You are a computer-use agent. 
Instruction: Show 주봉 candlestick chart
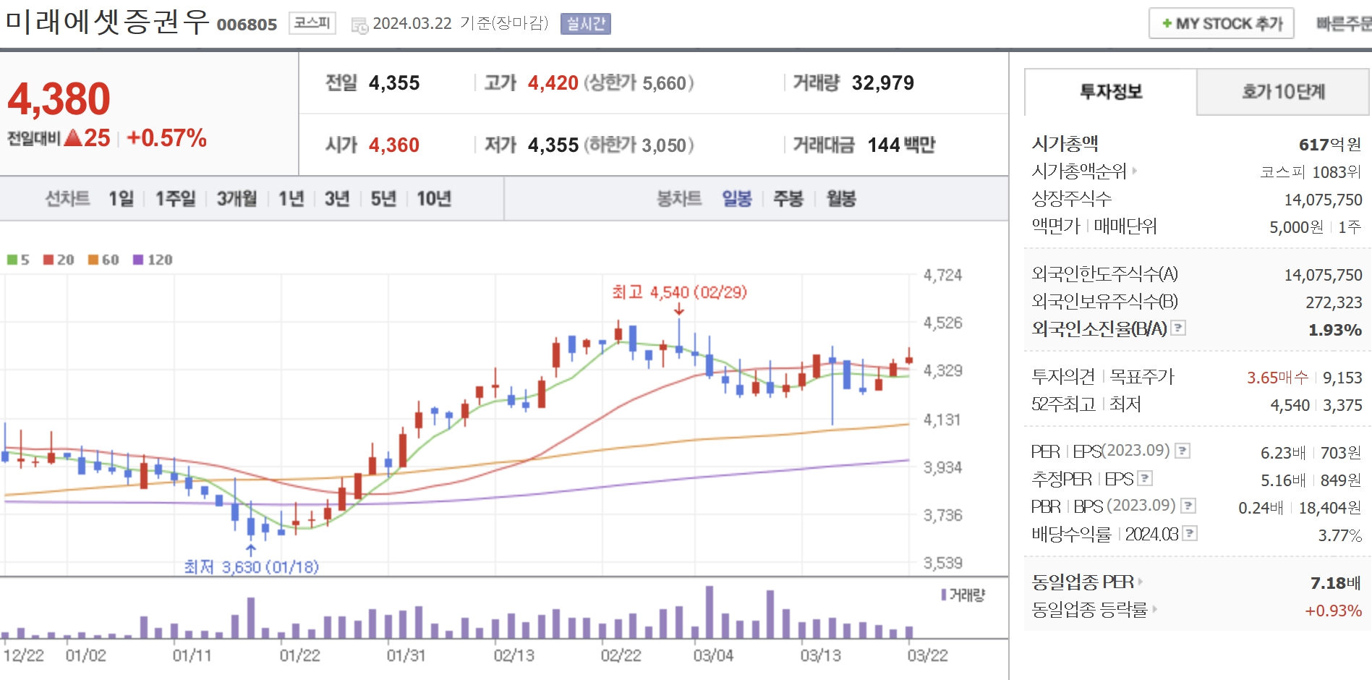click(788, 198)
